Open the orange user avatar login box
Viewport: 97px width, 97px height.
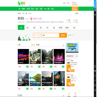point(75,9)
